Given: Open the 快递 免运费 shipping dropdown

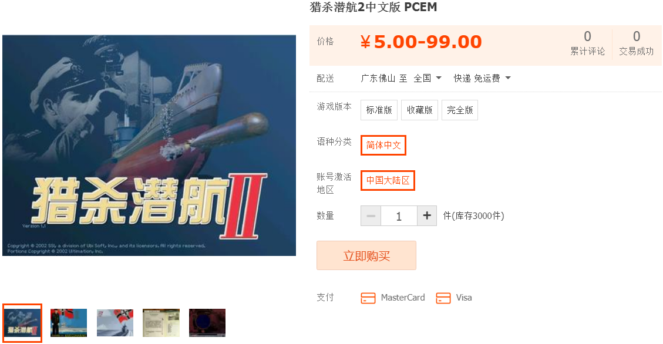Looking at the screenshot, I should coord(482,78).
